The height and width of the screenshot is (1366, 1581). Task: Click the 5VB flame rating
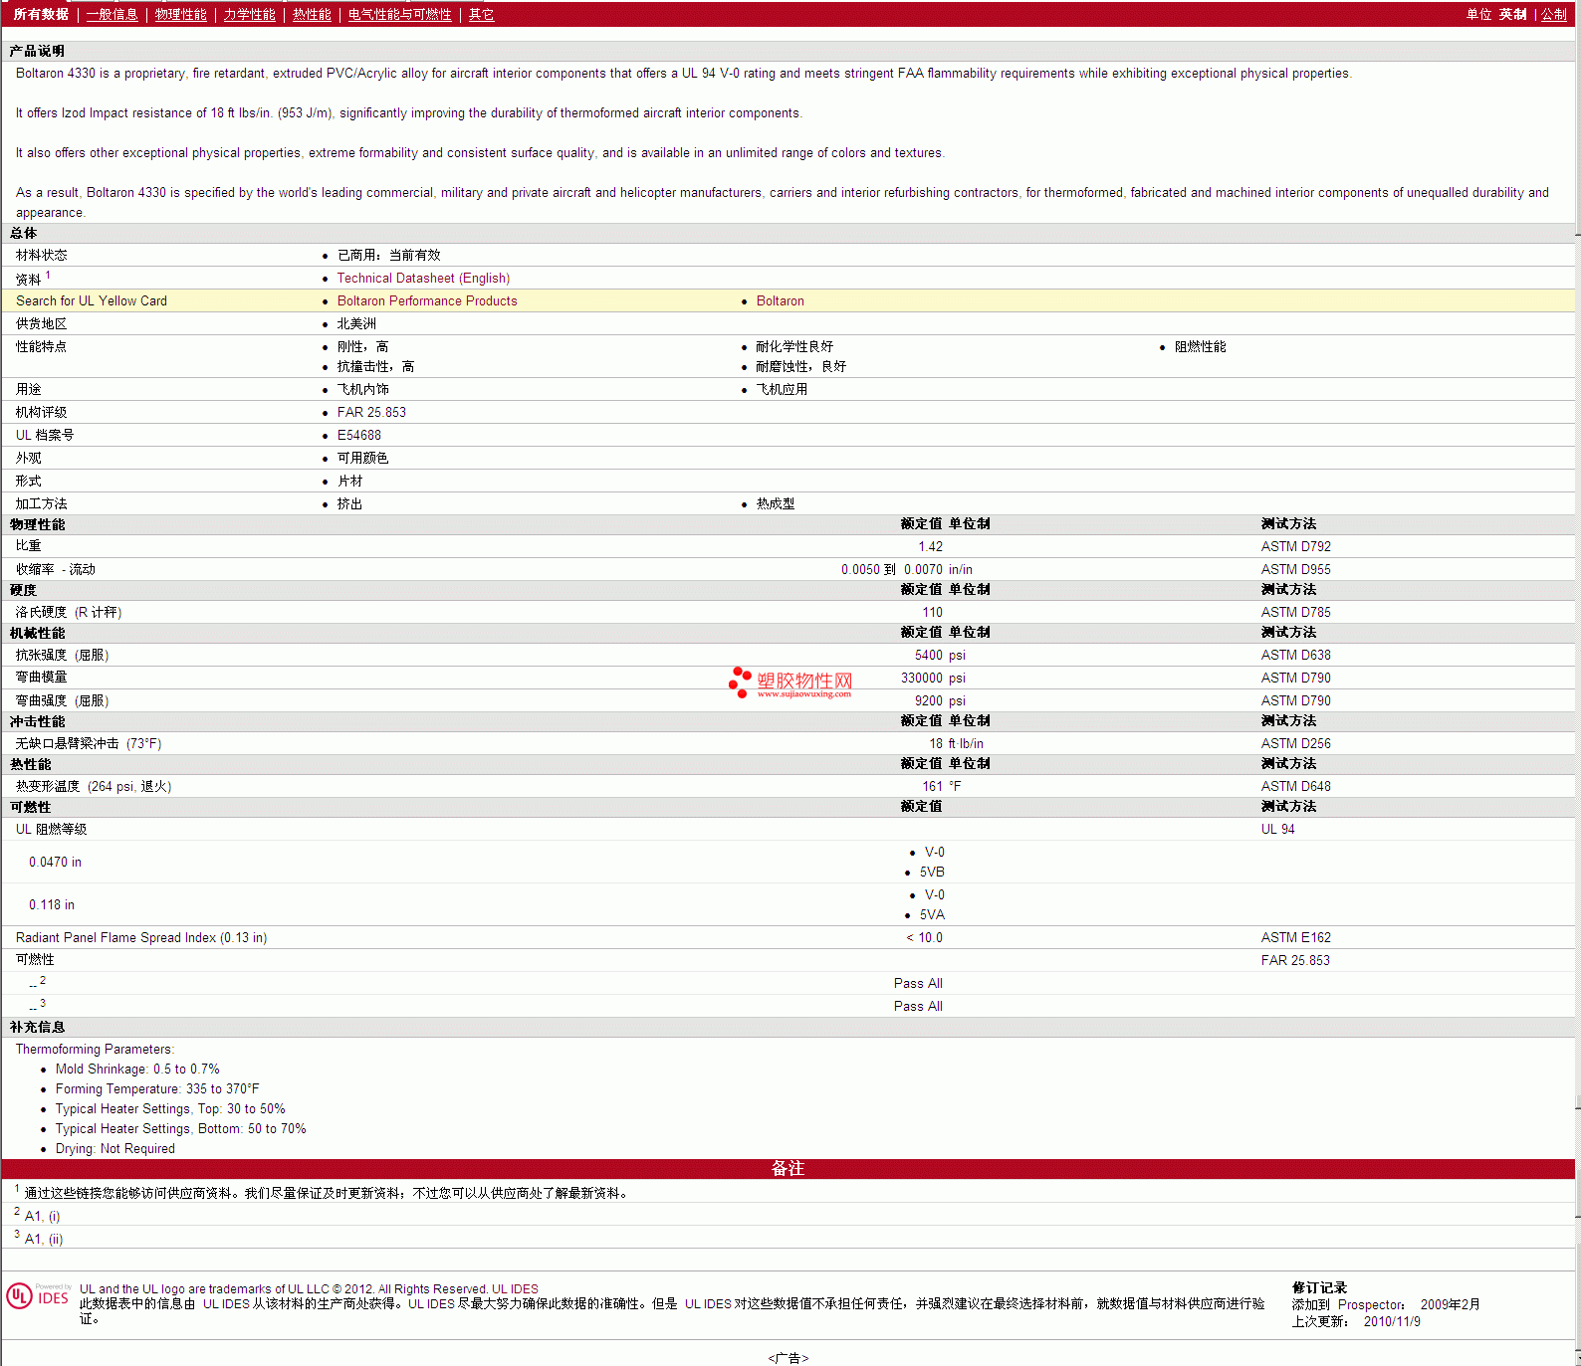click(x=932, y=872)
